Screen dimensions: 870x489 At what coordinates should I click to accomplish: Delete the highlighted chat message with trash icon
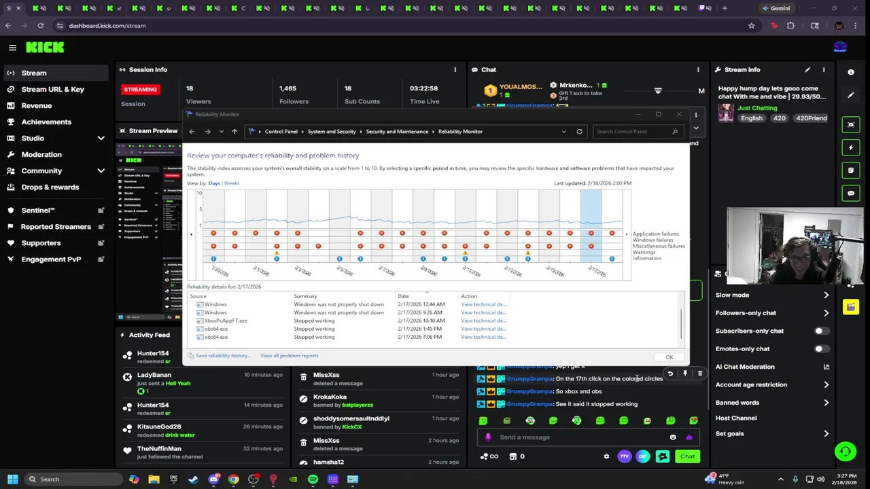pyautogui.click(x=700, y=374)
